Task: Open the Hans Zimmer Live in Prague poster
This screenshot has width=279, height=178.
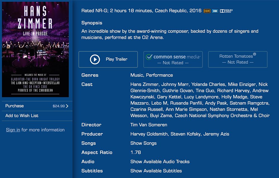Action: pyautogui.click(x=35, y=49)
